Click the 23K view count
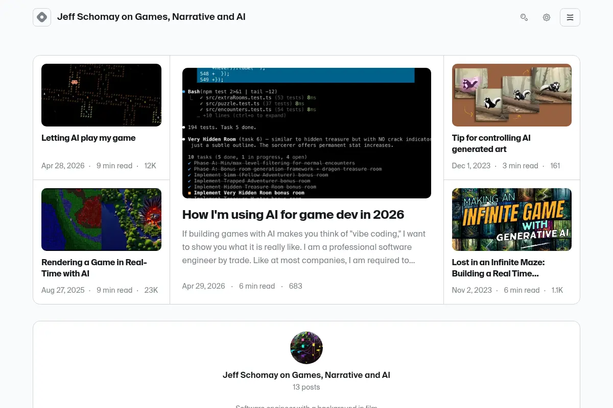Screen dimensions: 613x408 pos(151,290)
